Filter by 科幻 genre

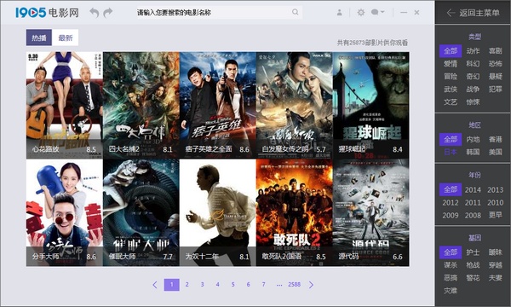coord(473,64)
